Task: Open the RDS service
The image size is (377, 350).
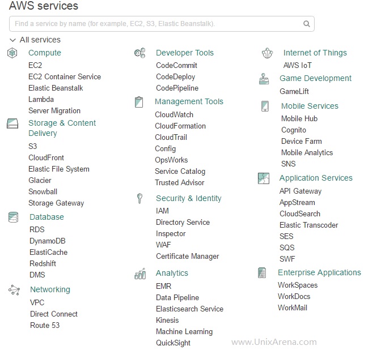Action: [x=37, y=229]
